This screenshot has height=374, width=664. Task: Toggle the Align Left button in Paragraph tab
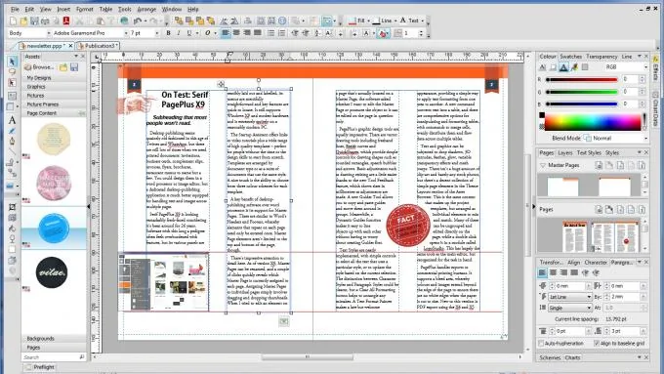[x=543, y=273]
